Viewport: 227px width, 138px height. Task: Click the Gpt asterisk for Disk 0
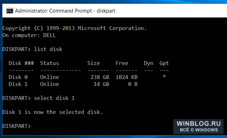[x=164, y=77]
